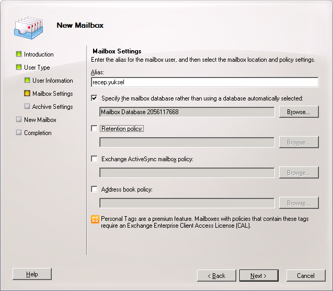Proceed with the Next button

tap(259, 276)
